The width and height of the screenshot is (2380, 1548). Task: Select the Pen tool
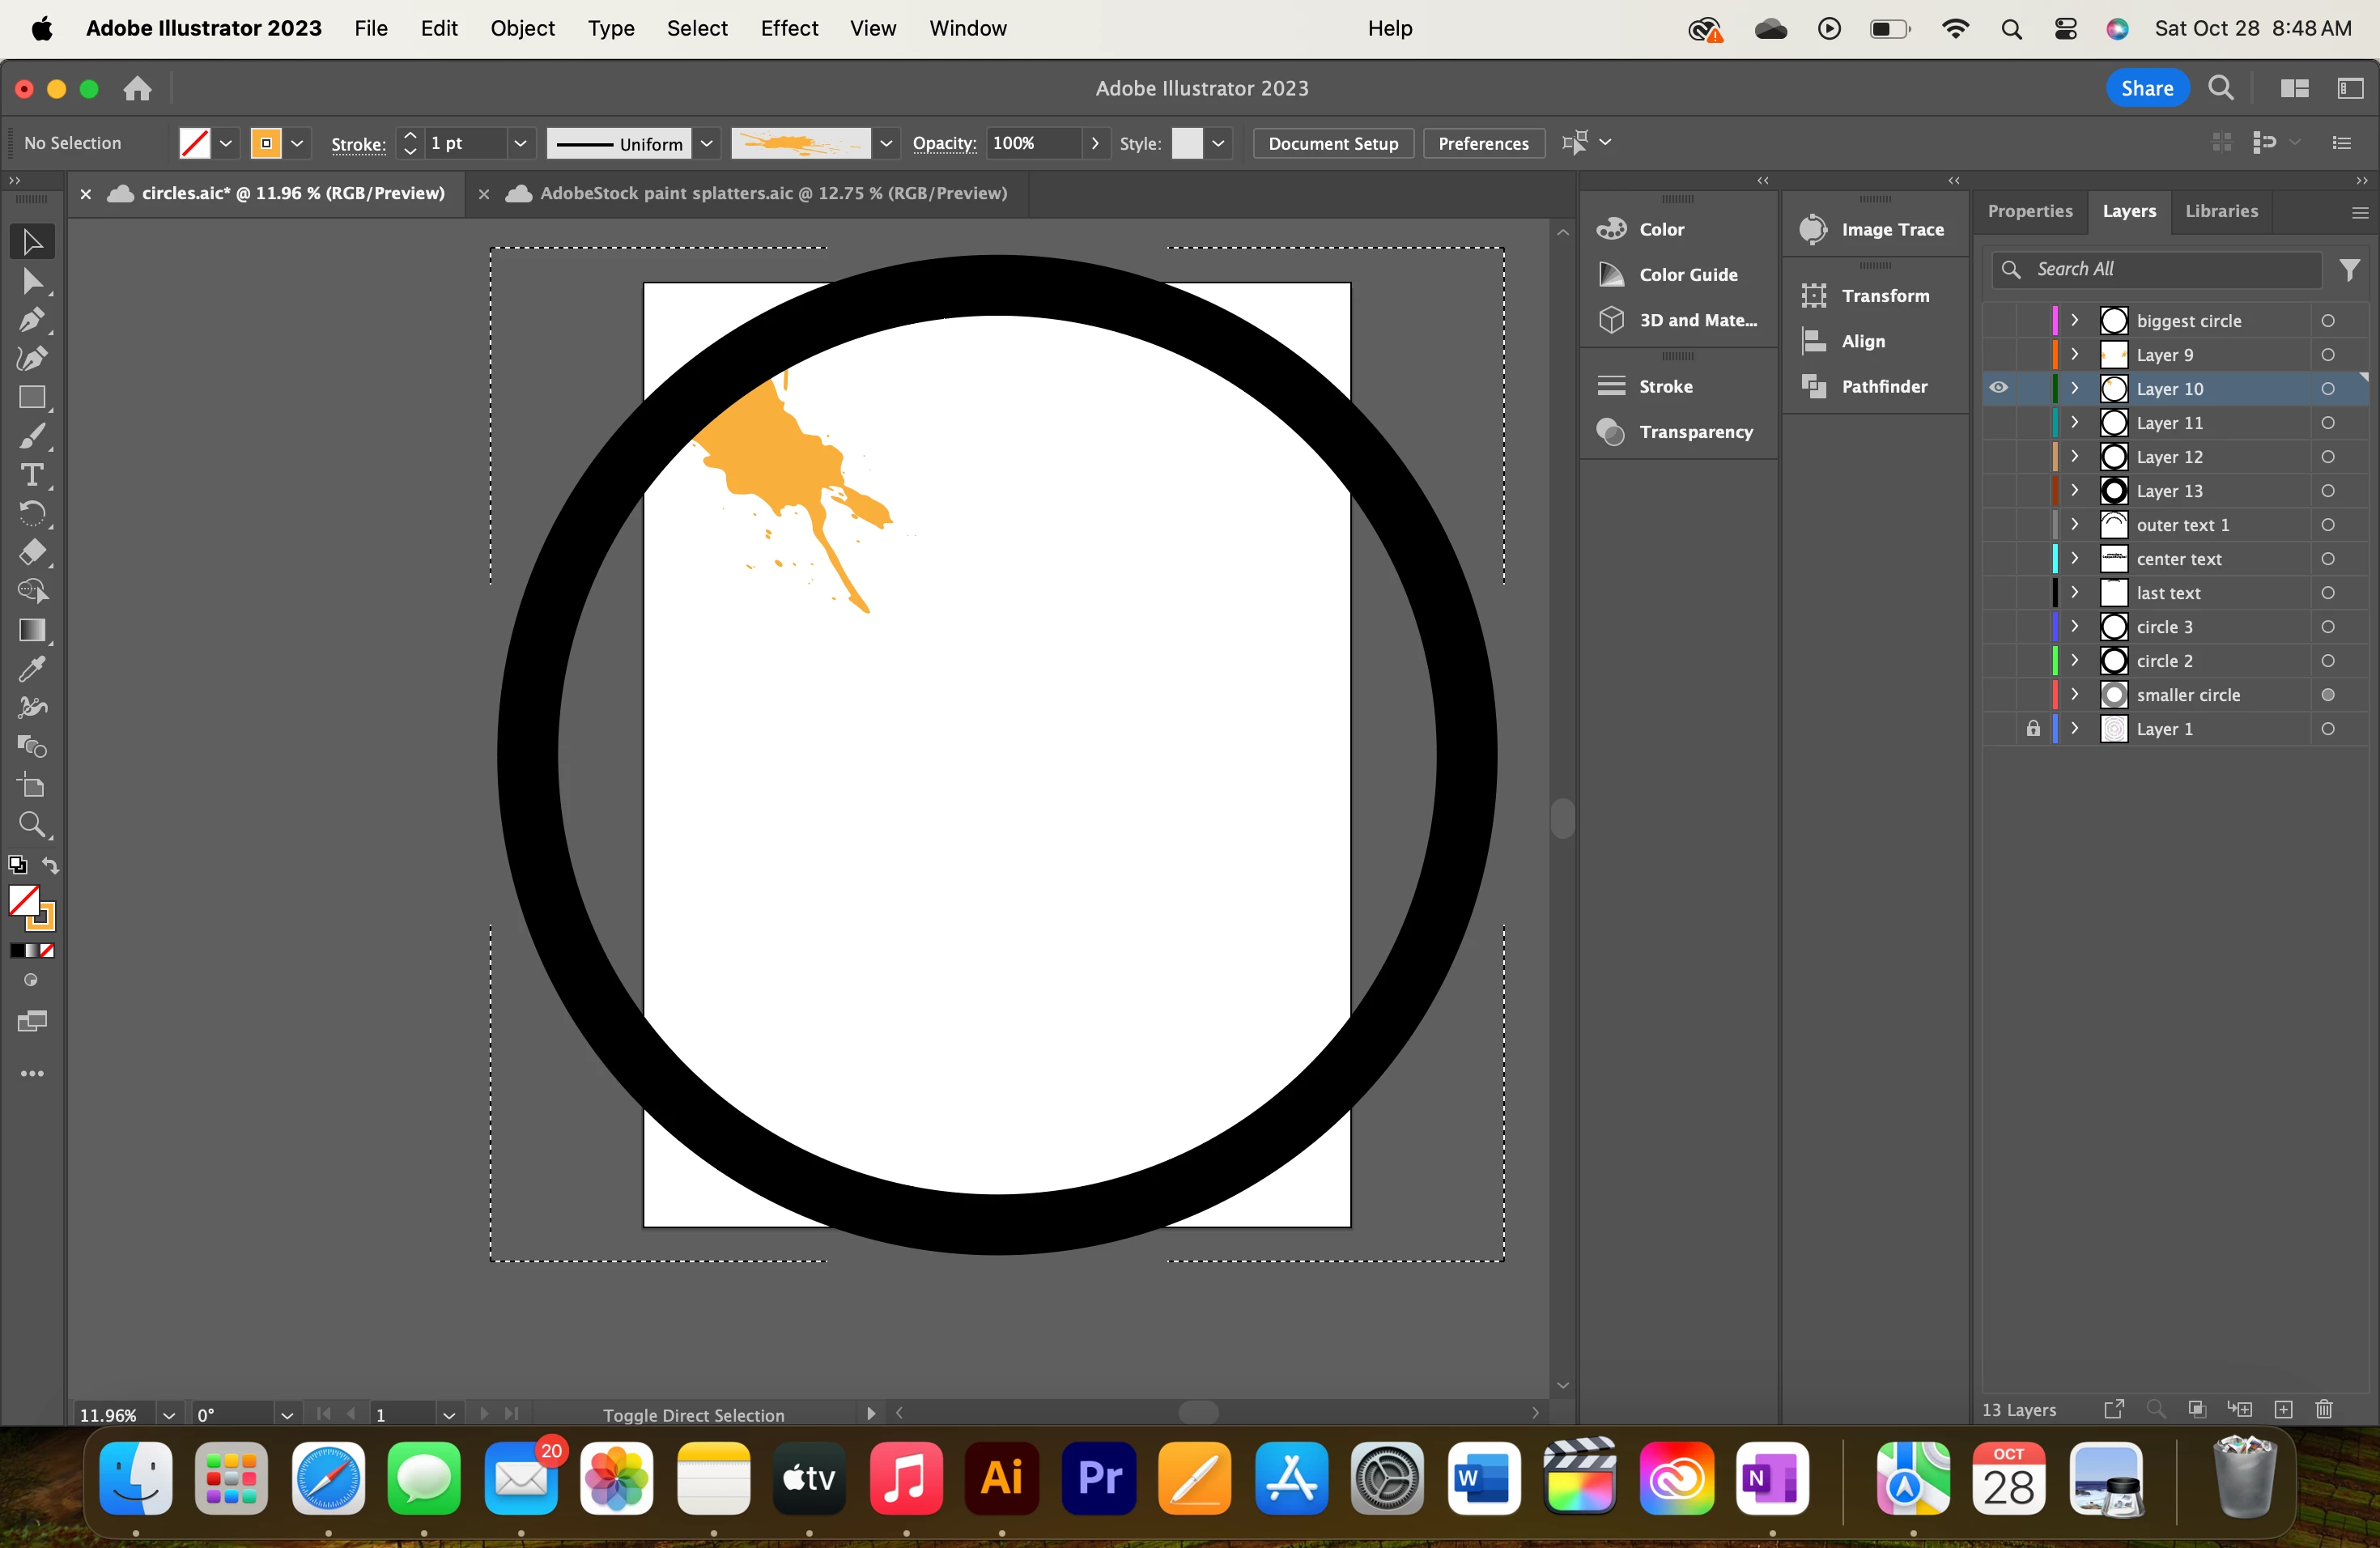pos(31,320)
